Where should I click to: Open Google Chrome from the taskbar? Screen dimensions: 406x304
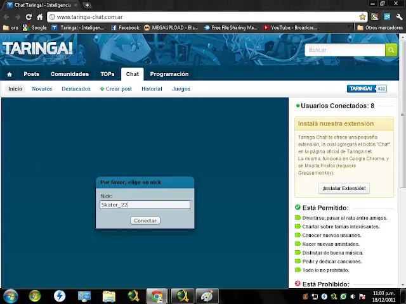coord(157,296)
